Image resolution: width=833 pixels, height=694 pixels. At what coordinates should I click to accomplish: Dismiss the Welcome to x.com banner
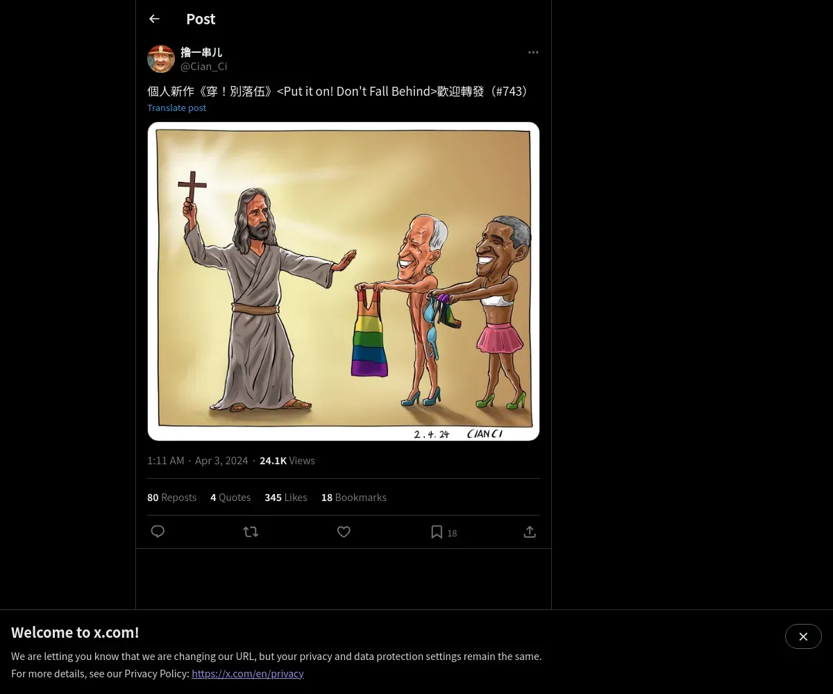pos(803,636)
